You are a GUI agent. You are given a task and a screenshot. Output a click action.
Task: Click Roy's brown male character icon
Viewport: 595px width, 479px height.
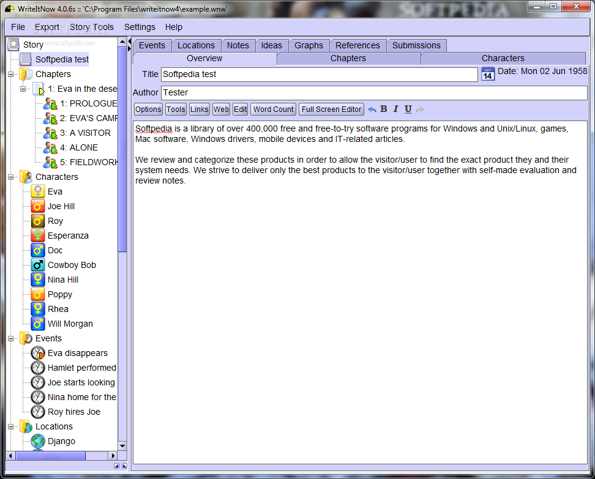[38, 221]
